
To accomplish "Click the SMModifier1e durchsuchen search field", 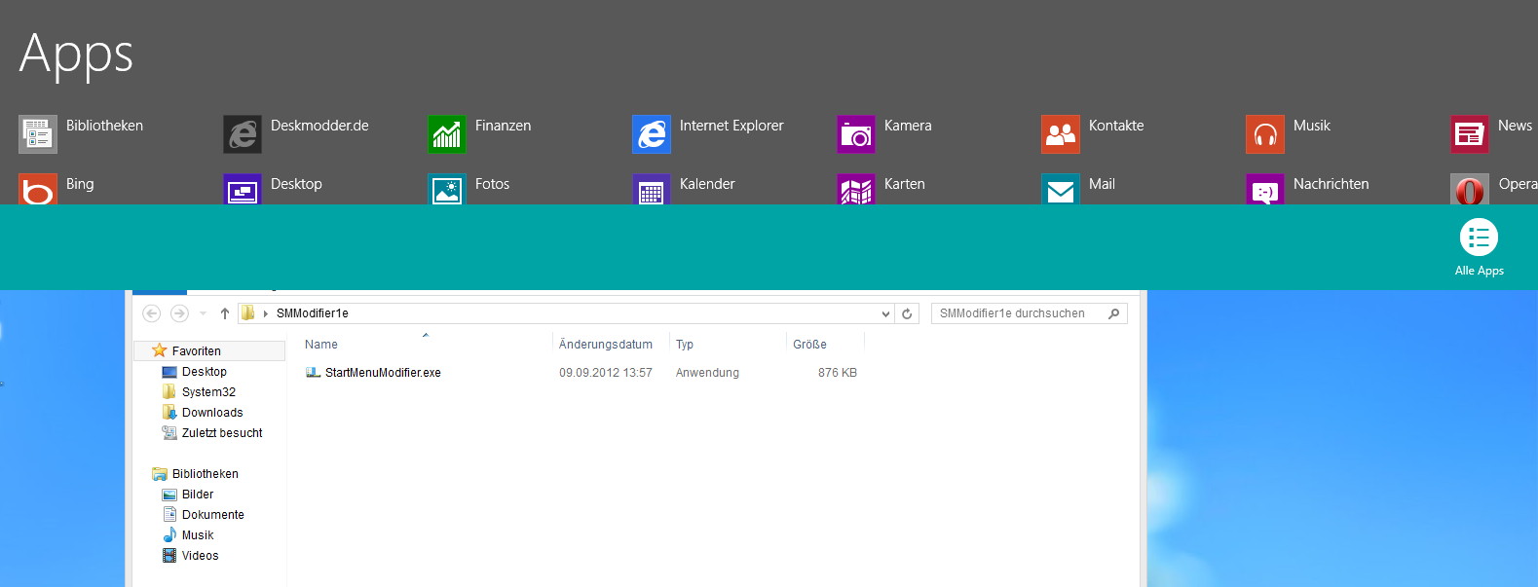I will [x=1030, y=313].
